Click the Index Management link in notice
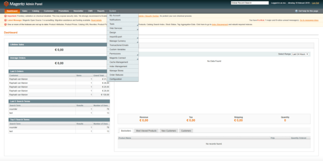Screen dimensions: 323x161 (x=220, y=24)
